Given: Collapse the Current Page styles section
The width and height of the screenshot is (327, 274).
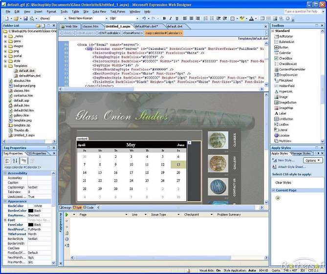Looking at the screenshot, I should coord(273,190).
